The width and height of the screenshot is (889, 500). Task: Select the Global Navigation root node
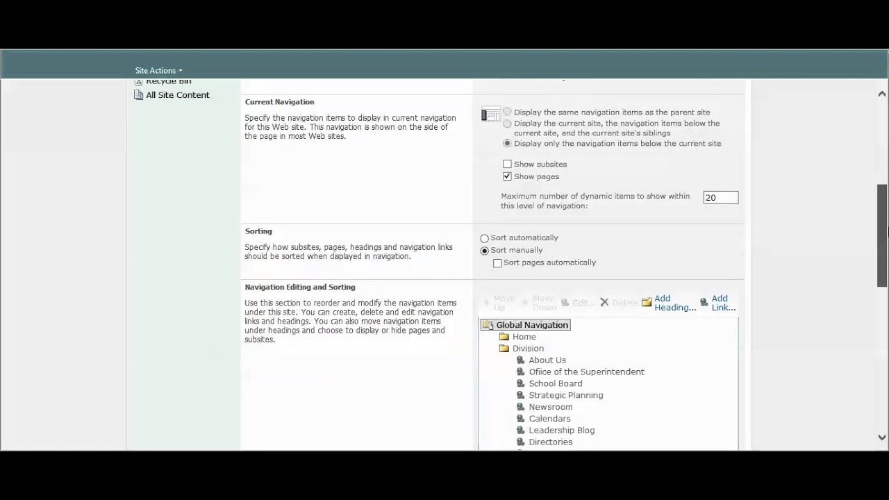click(x=532, y=325)
